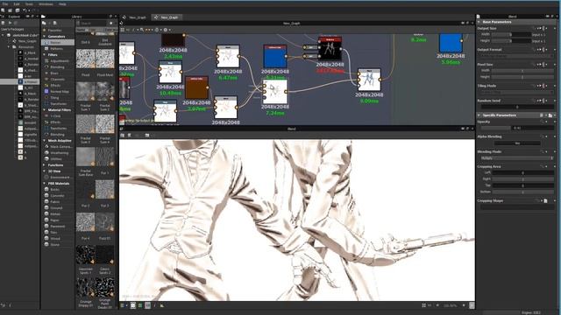
Task: Collapse the Generators category in Library
Action: click(x=45, y=36)
